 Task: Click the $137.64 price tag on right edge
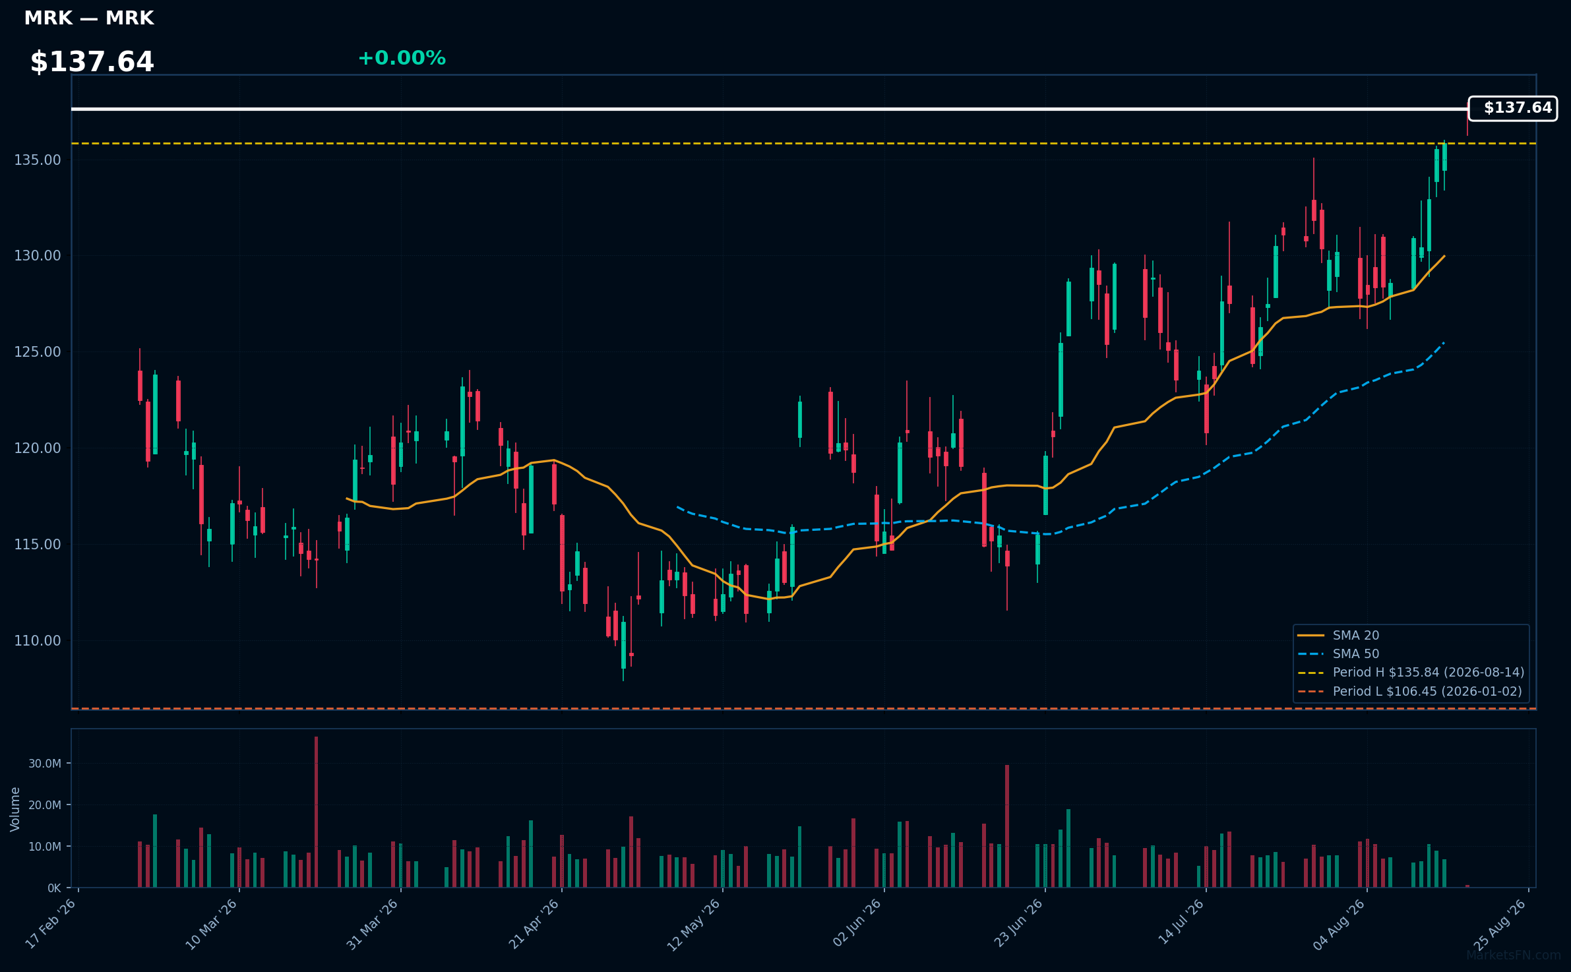[x=1512, y=108]
